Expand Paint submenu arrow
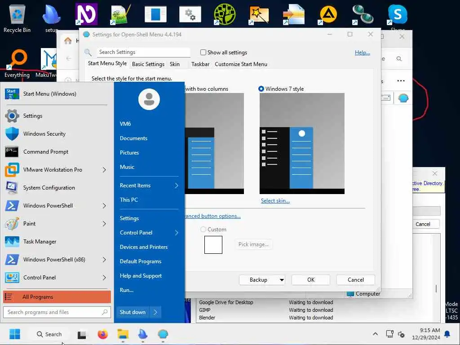 [104, 224]
